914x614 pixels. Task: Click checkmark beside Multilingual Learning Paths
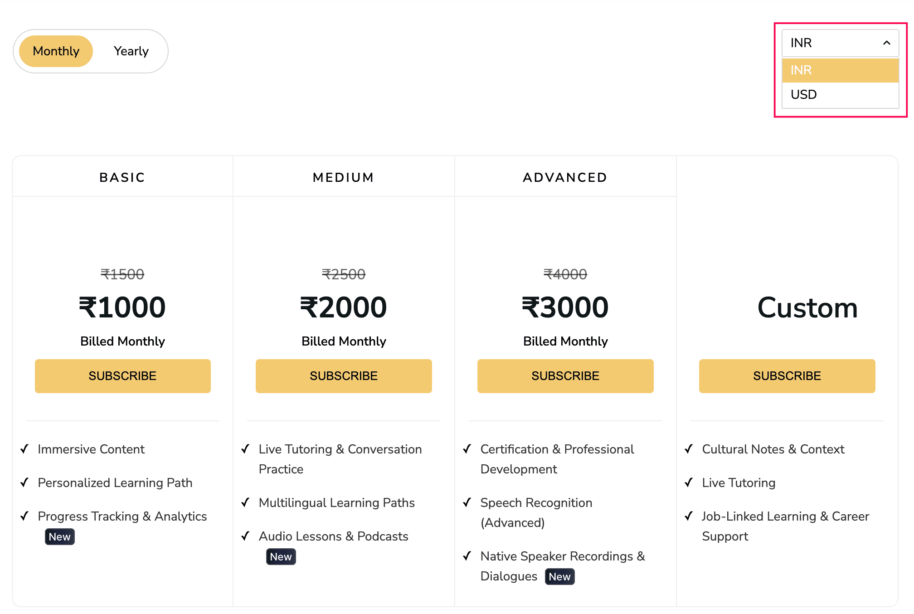[x=245, y=502]
